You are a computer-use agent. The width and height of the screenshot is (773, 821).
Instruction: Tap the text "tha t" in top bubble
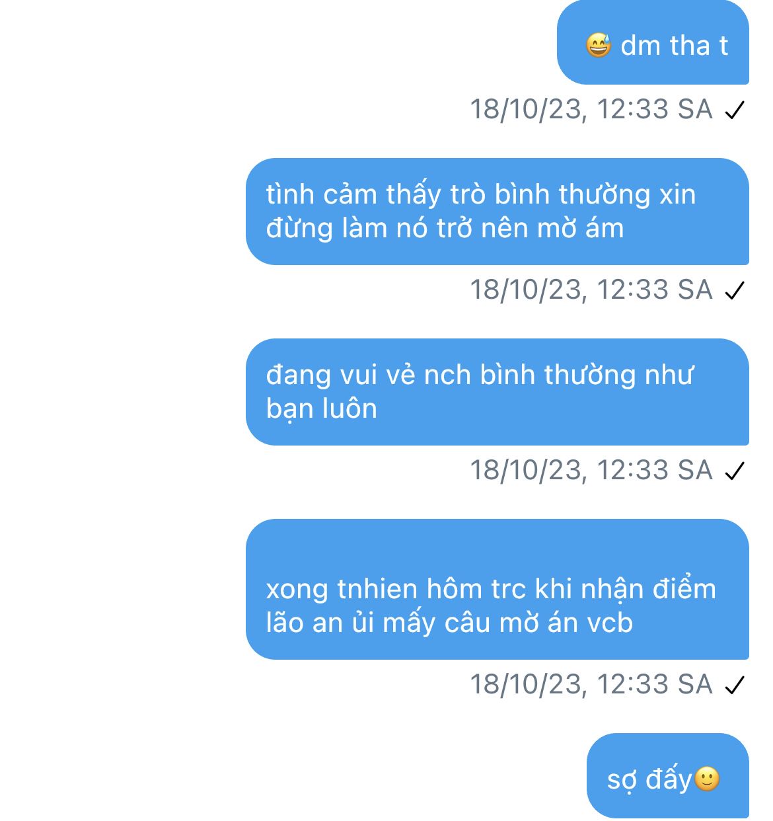coord(699,46)
